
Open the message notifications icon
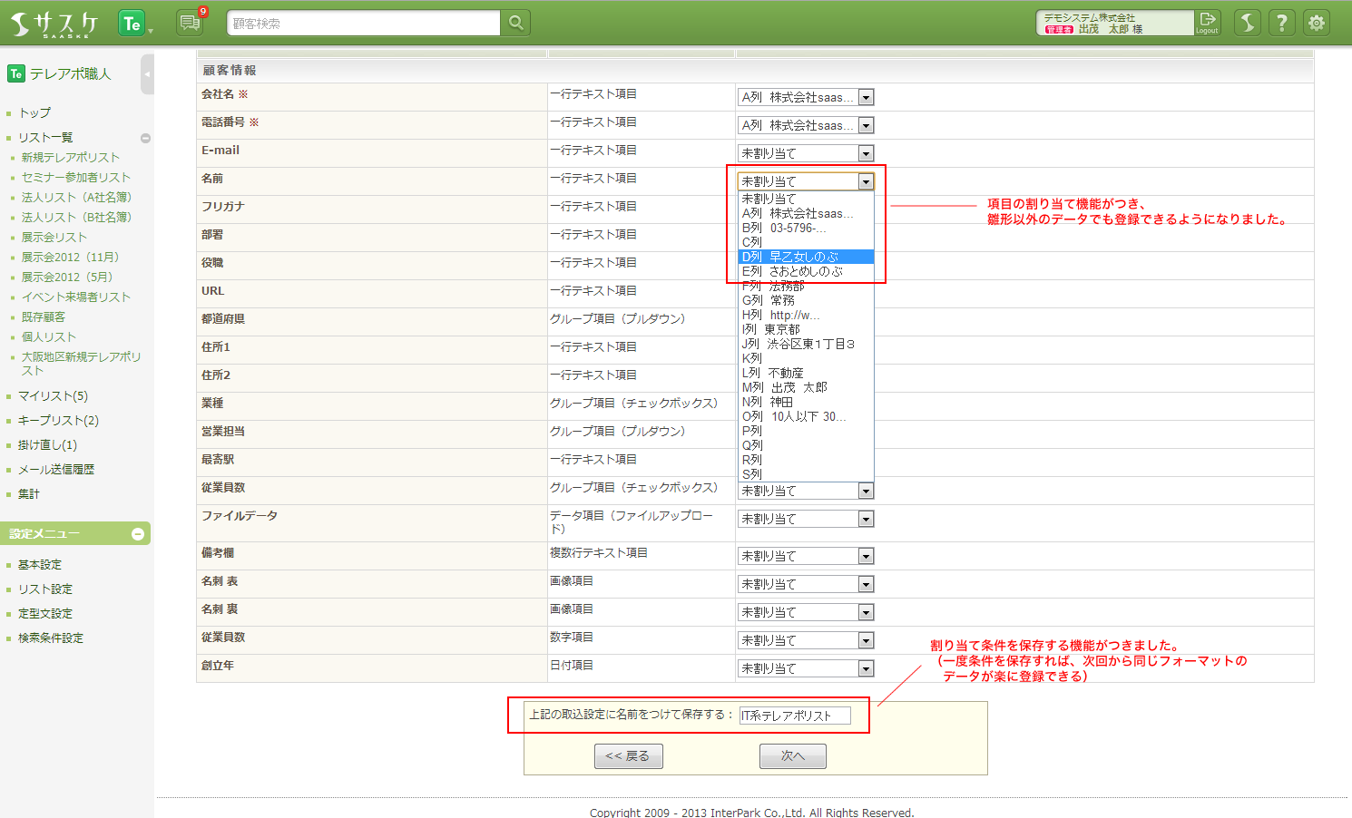(190, 23)
